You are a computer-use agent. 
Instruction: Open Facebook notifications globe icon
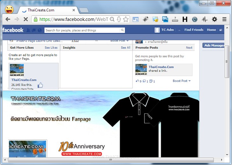(40, 30)
